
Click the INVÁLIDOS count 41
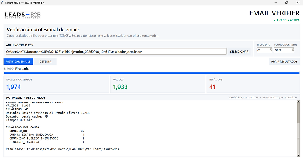[212, 87]
